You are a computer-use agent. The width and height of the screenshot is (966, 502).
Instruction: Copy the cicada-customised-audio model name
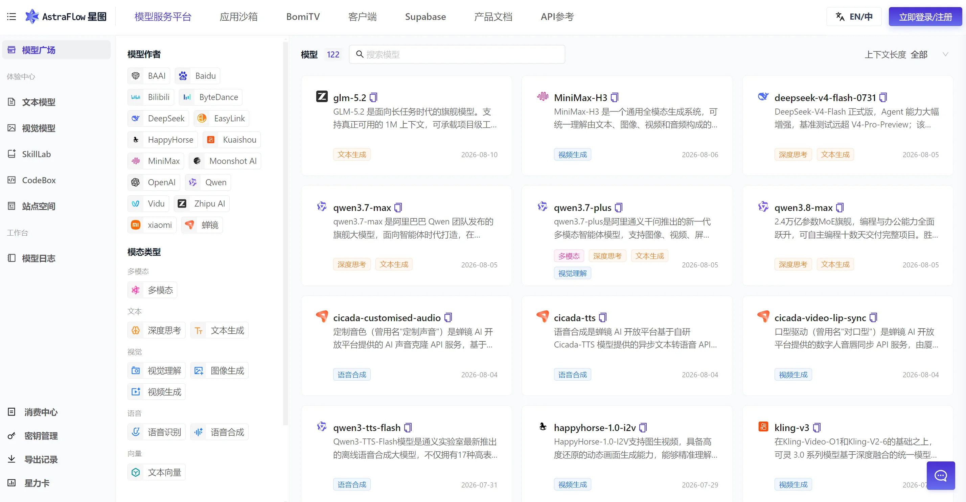pyautogui.click(x=448, y=317)
